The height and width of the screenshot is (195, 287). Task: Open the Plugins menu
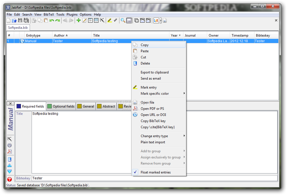(x=72, y=15)
